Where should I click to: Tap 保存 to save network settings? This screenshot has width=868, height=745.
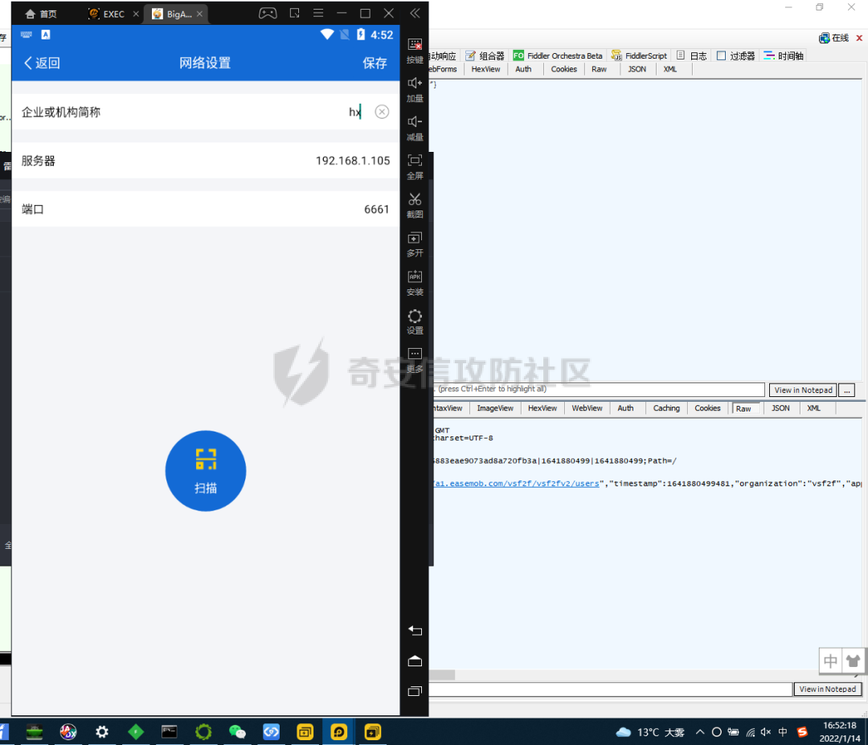375,63
